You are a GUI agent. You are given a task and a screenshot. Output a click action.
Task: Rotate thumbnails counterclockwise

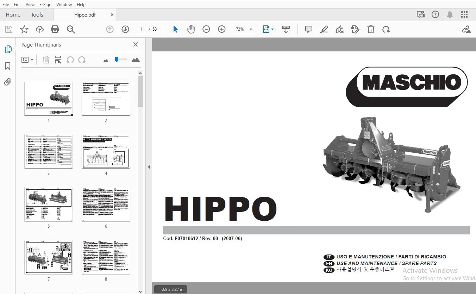(x=70, y=60)
